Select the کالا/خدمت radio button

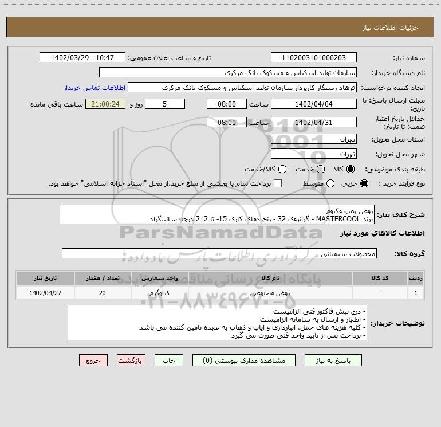282,169
